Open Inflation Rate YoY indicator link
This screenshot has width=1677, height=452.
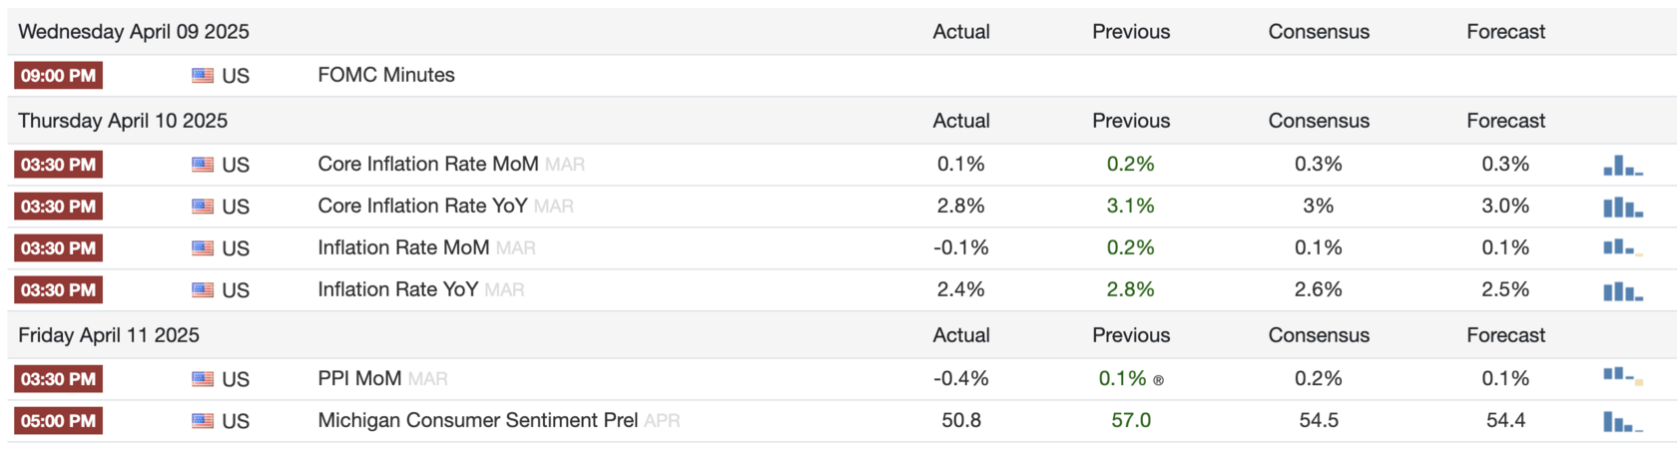398,289
